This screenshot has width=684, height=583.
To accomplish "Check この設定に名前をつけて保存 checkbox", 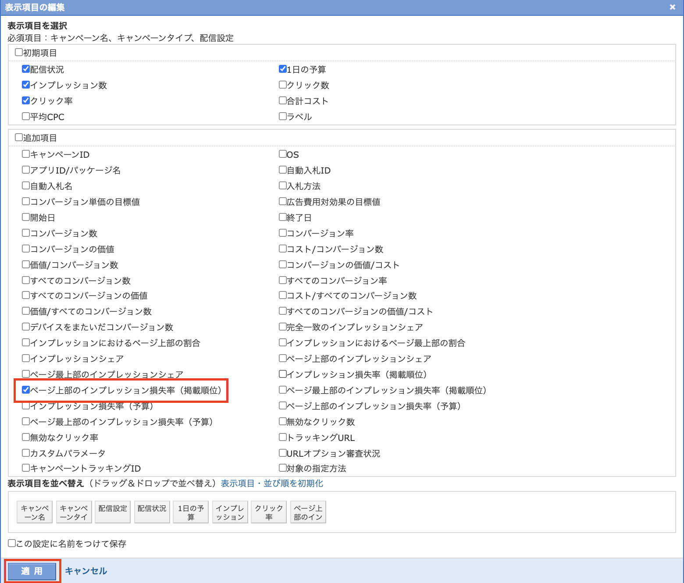I will pos(12,544).
